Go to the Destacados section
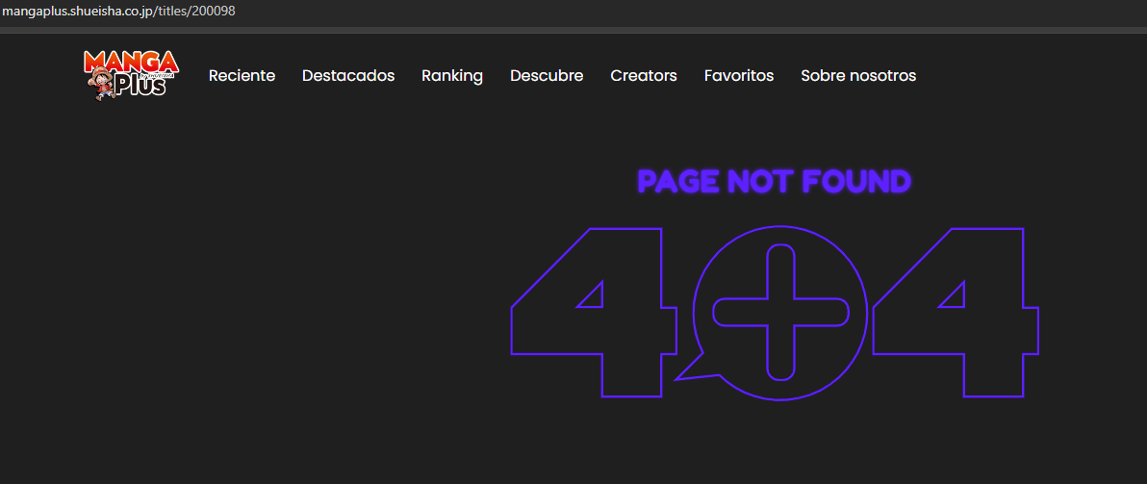Viewport: 1147px width, 484px height. pyautogui.click(x=348, y=76)
